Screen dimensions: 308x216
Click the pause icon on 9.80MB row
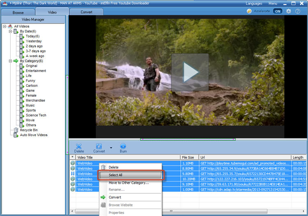click(73, 174)
